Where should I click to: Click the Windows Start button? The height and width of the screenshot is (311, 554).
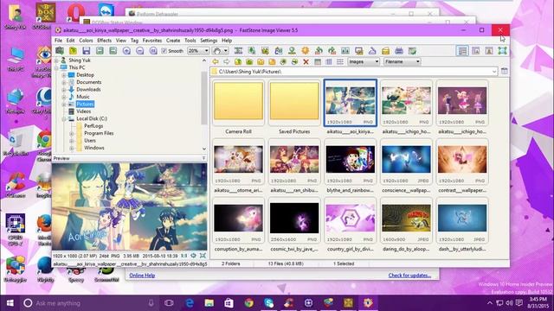[10, 303]
